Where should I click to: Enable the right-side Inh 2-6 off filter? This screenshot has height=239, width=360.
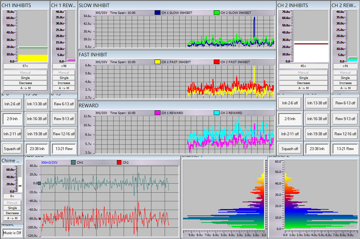[x=290, y=103]
